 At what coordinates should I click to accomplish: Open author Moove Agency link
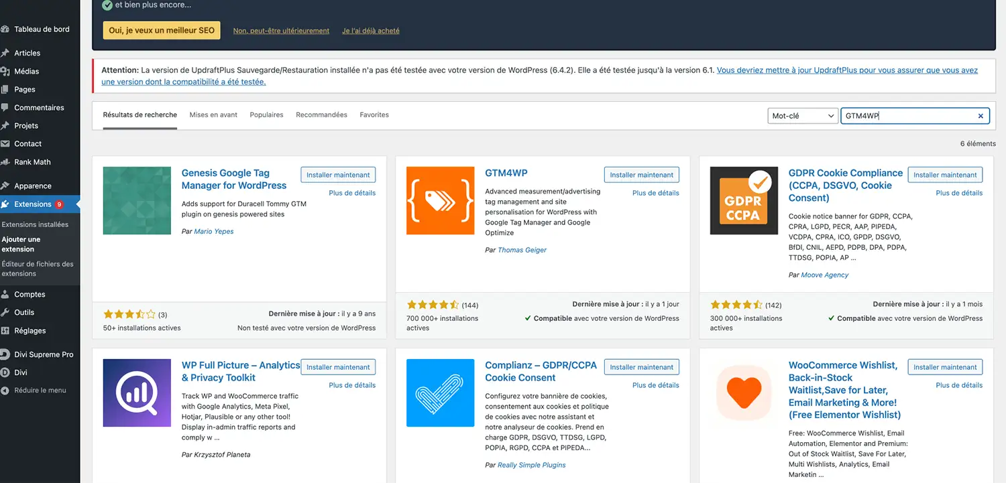tap(825, 275)
